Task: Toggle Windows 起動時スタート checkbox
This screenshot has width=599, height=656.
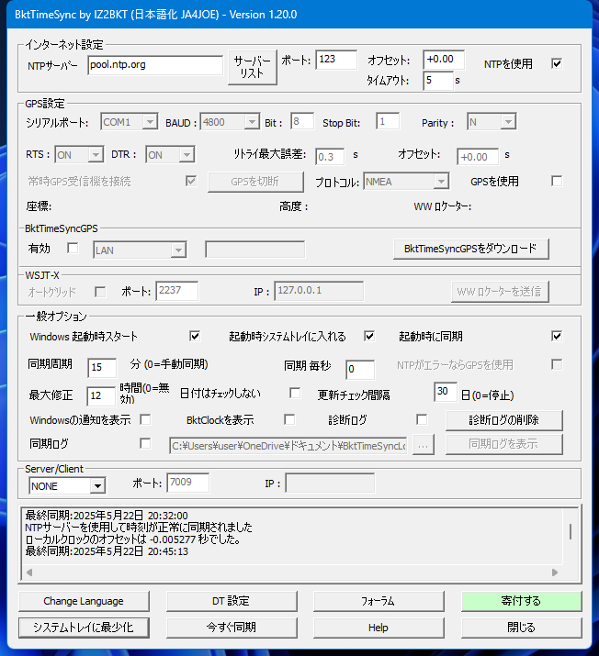Action: (x=195, y=336)
